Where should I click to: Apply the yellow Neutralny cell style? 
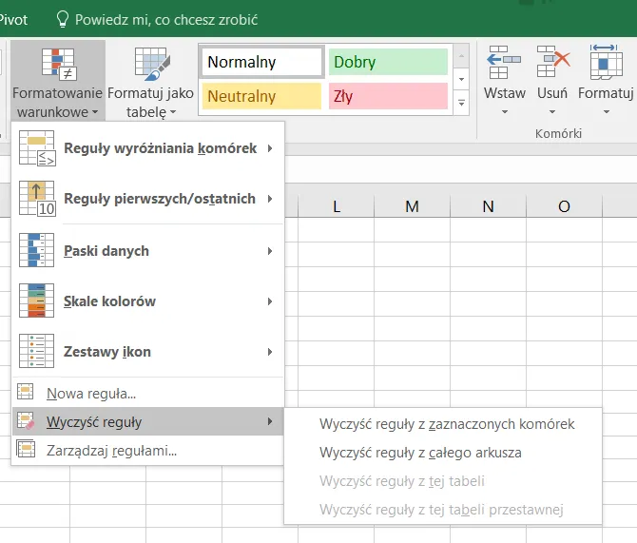(261, 96)
